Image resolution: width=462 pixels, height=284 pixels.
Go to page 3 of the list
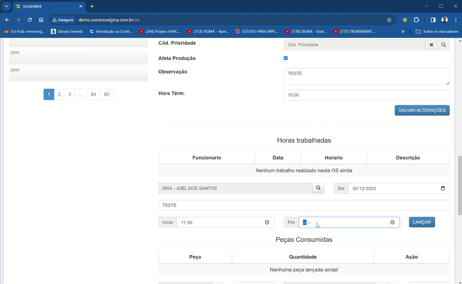point(70,94)
